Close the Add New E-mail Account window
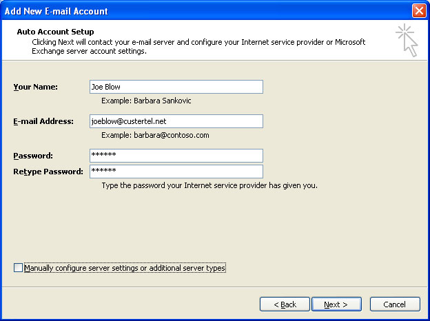430x321 pixels. click(419, 11)
